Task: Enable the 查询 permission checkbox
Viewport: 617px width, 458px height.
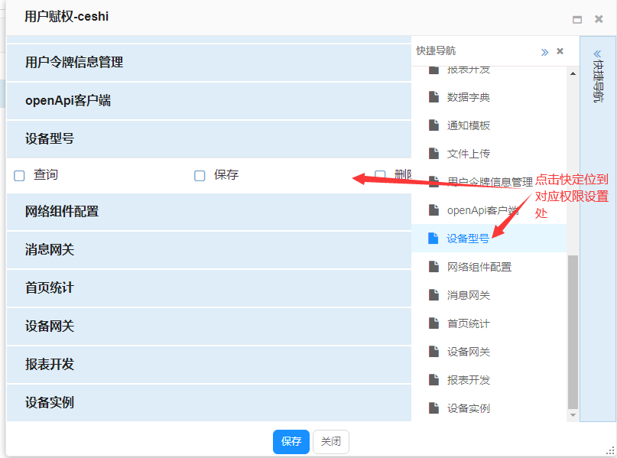Action: click(x=20, y=176)
